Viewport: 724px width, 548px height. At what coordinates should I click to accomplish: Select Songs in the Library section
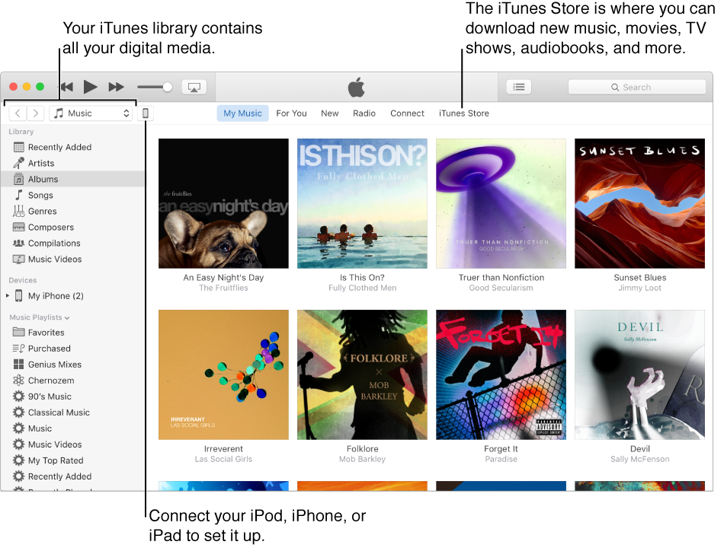pos(43,195)
